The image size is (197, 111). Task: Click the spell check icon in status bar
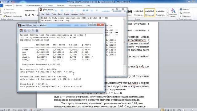pyautogui.click(x=31, y=110)
